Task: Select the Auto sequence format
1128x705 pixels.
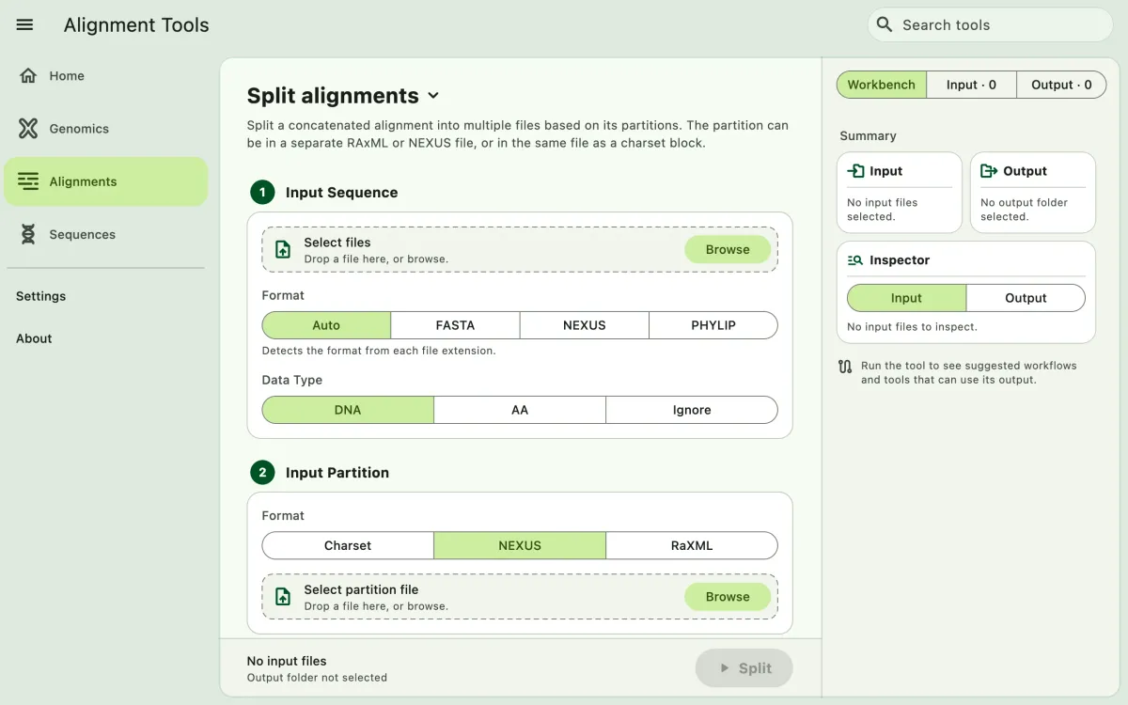Action: click(x=326, y=325)
